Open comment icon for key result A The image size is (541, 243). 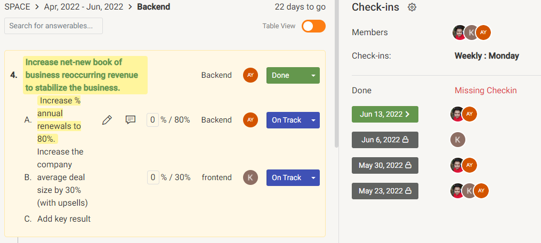[x=130, y=120]
